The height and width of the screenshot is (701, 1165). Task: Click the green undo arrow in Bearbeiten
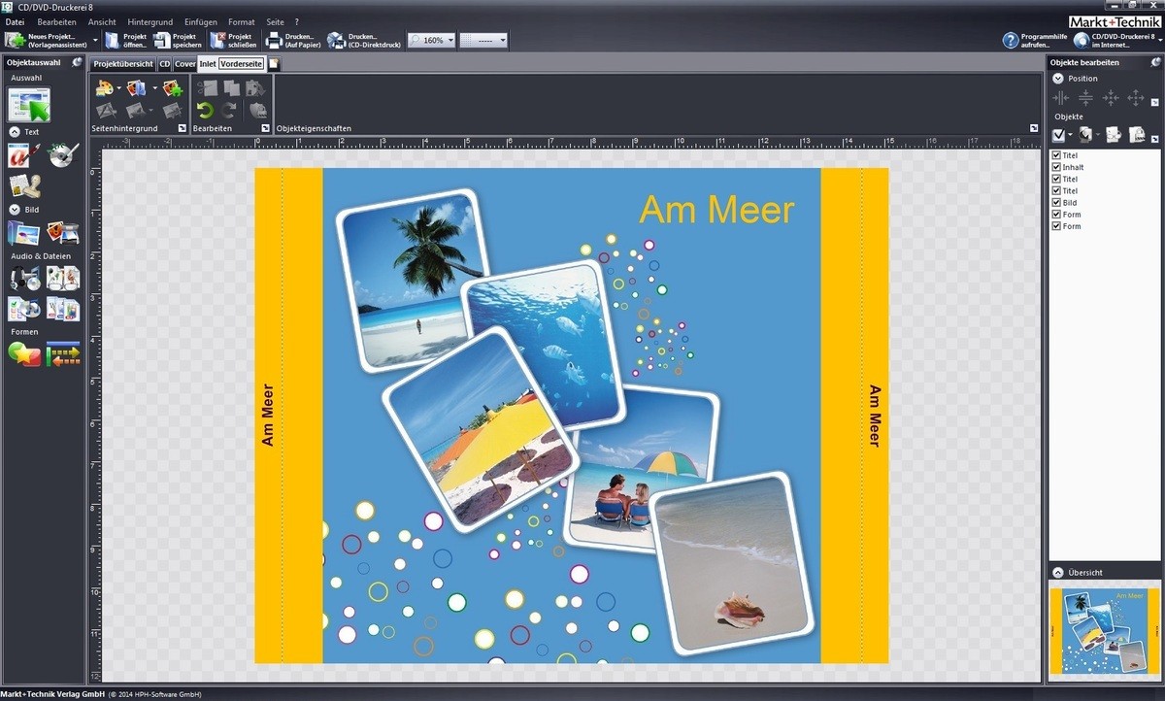[204, 110]
